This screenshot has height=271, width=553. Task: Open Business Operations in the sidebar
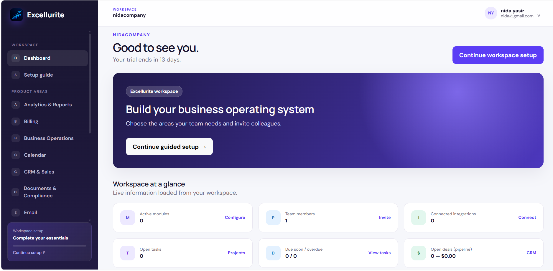47,138
